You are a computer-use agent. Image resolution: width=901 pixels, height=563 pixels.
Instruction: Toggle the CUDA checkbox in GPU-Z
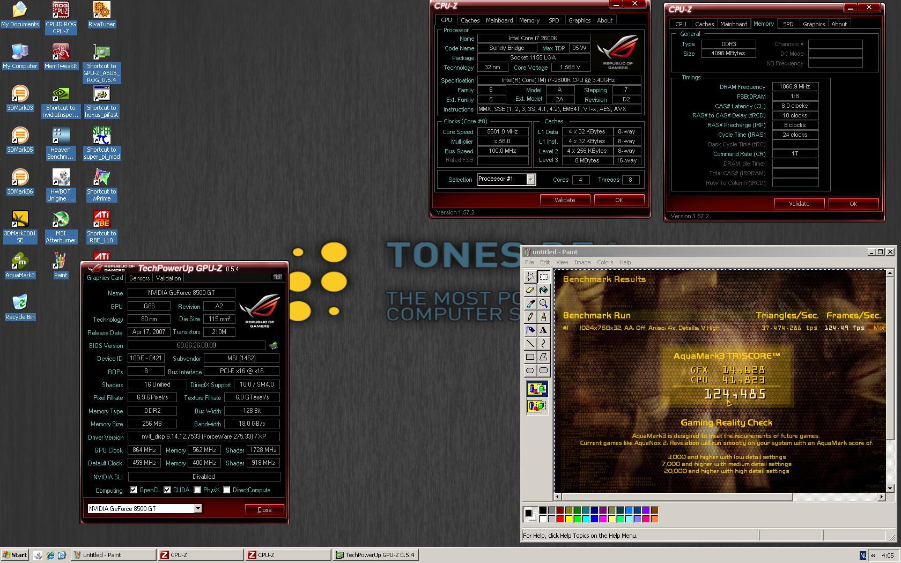167,490
